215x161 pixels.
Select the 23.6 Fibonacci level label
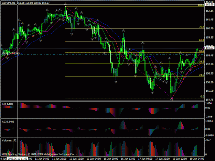[x=202, y=75]
